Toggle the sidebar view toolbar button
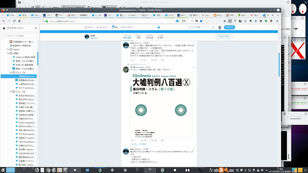 [230, 21]
